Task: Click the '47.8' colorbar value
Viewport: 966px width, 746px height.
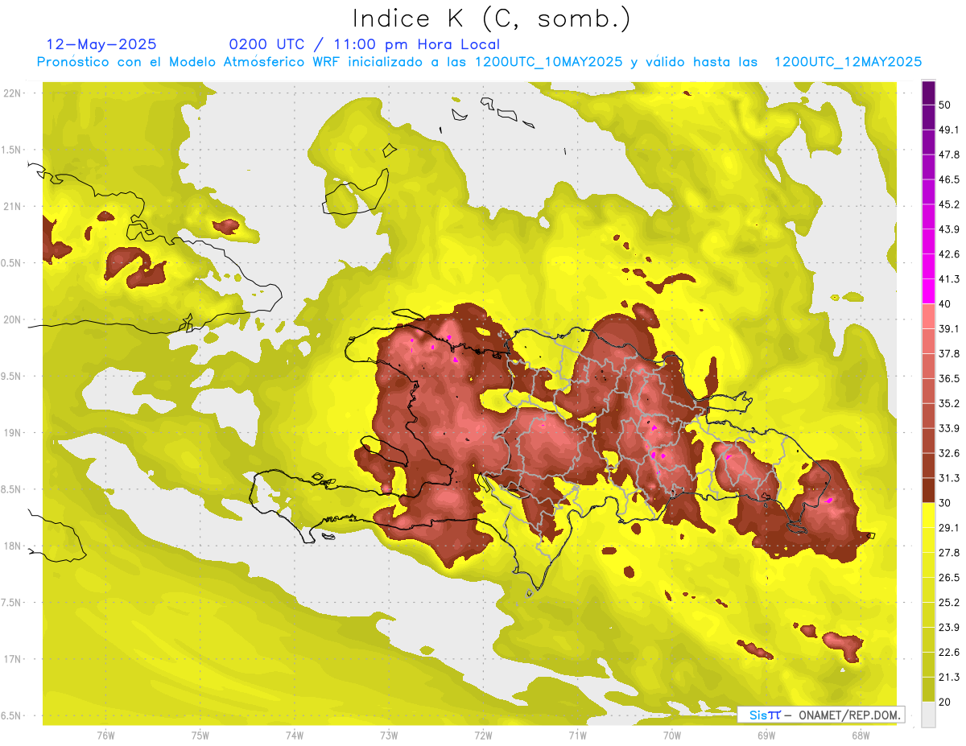Action: pyautogui.click(x=949, y=155)
